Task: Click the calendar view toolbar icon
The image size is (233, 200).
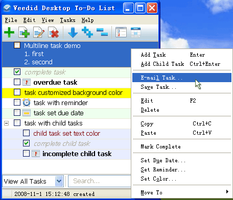Action: tap(135, 32)
